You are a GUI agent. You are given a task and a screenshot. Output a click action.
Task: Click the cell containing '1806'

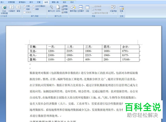(93, 51)
